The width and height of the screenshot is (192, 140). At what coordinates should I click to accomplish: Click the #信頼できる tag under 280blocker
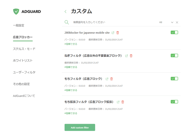coord(71,44)
